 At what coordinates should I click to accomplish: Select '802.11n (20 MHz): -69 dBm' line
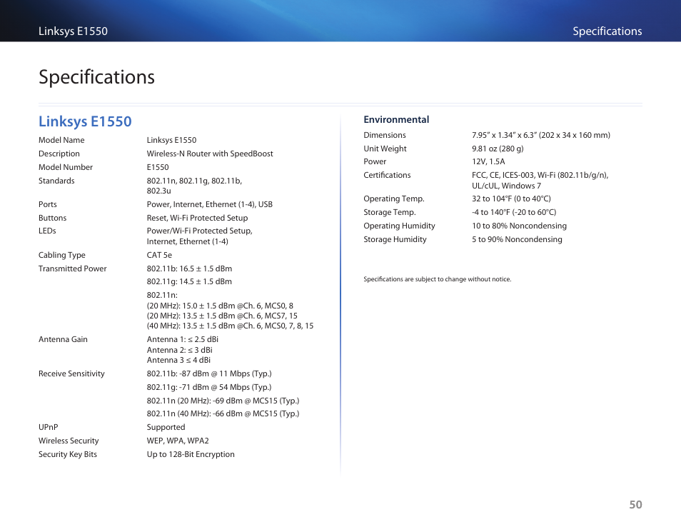coord(223,401)
